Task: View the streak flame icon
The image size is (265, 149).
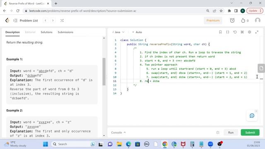Action: click(x=243, y=20)
